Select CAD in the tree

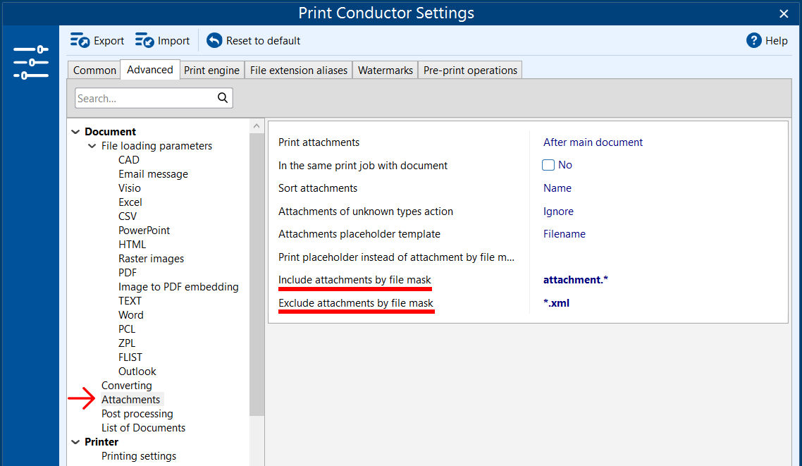coord(129,160)
